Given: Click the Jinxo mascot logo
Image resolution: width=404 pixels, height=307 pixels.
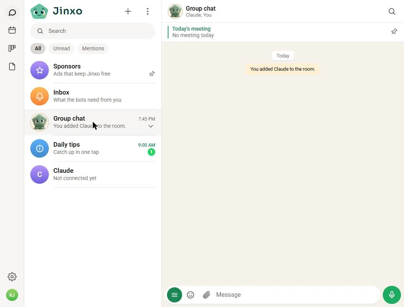Looking at the screenshot, I should [39, 11].
